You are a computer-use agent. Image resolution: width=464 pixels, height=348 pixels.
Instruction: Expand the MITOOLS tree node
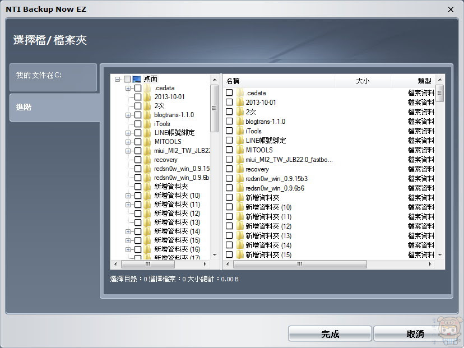128,142
